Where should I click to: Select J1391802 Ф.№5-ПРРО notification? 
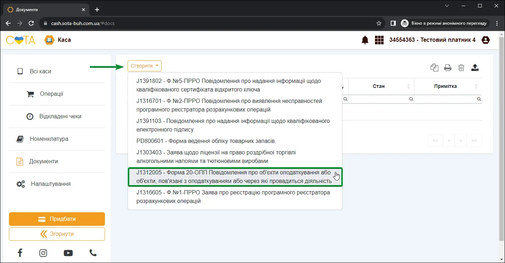click(x=235, y=85)
